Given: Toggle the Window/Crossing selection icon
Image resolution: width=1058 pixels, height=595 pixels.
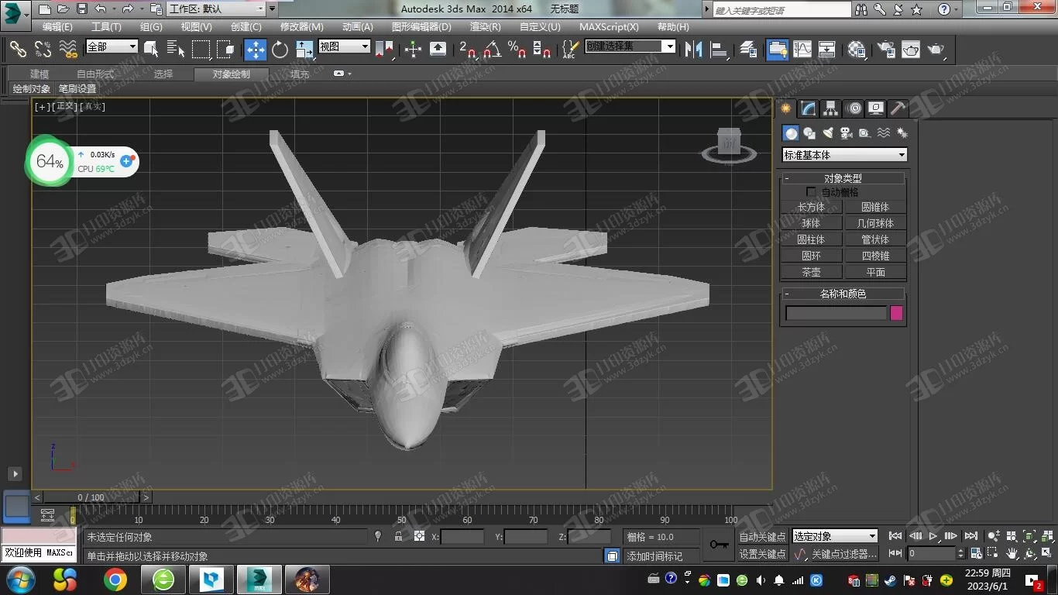Looking at the screenshot, I should click(x=225, y=49).
